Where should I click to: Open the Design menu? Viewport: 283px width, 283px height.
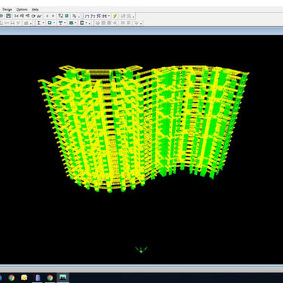coord(7,10)
